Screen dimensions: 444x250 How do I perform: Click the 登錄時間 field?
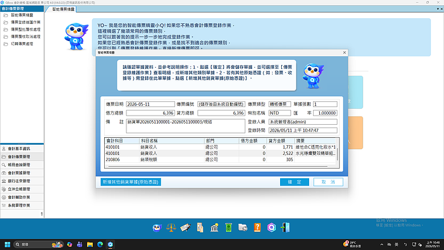303,130
